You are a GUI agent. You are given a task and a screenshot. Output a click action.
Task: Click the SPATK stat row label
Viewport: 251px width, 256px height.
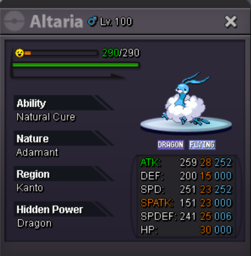coord(157,203)
